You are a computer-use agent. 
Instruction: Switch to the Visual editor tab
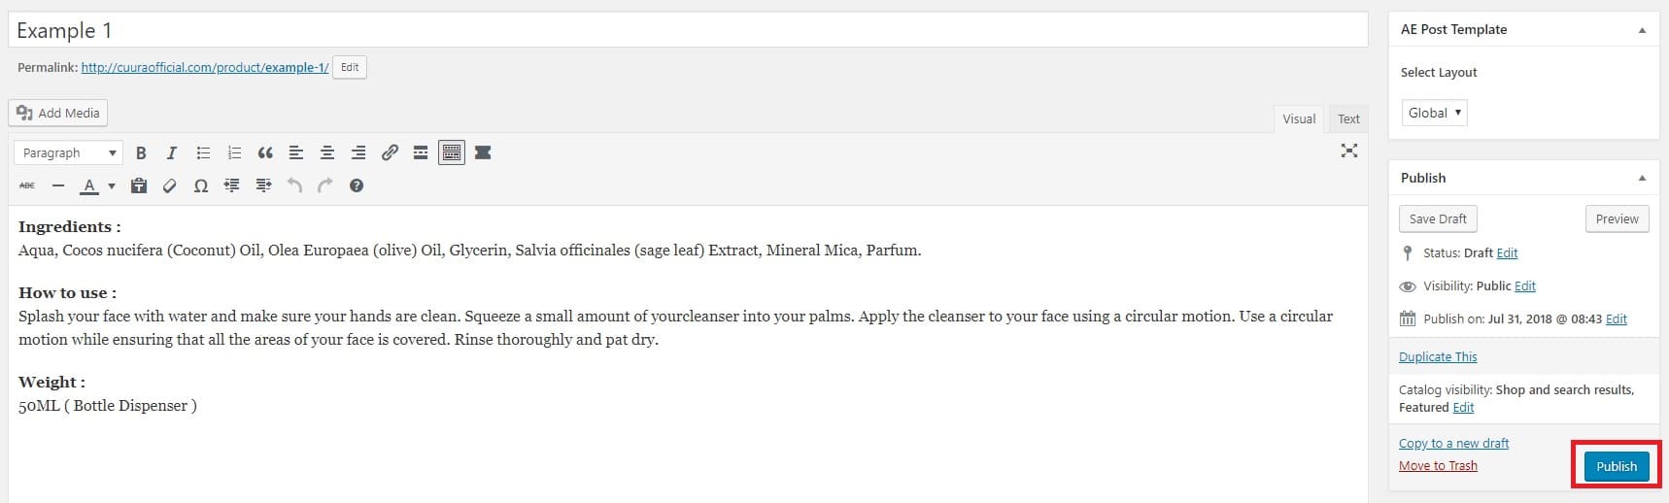tap(1299, 118)
